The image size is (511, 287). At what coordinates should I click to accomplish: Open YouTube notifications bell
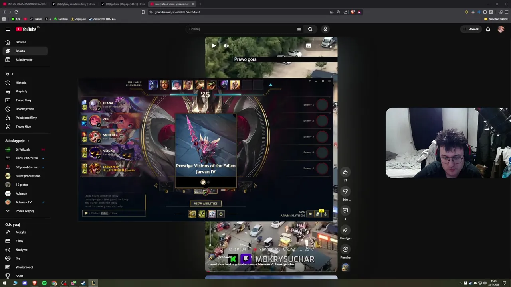pyautogui.click(x=488, y=29)
